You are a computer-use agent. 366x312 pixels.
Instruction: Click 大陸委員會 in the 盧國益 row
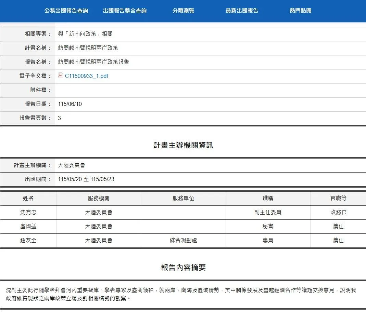point(99,226)
